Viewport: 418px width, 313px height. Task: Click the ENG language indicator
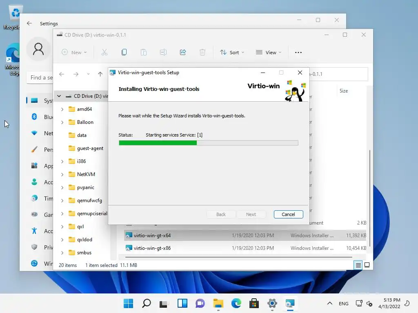344,303
